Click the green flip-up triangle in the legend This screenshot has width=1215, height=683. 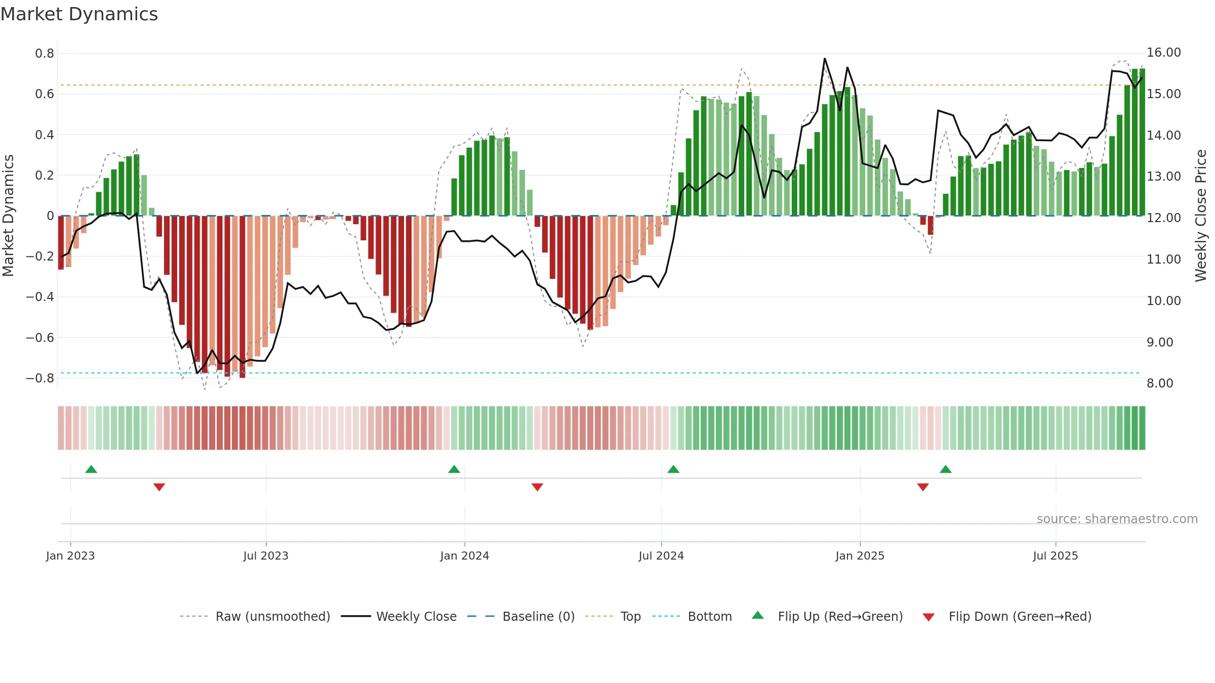(758, 615)
